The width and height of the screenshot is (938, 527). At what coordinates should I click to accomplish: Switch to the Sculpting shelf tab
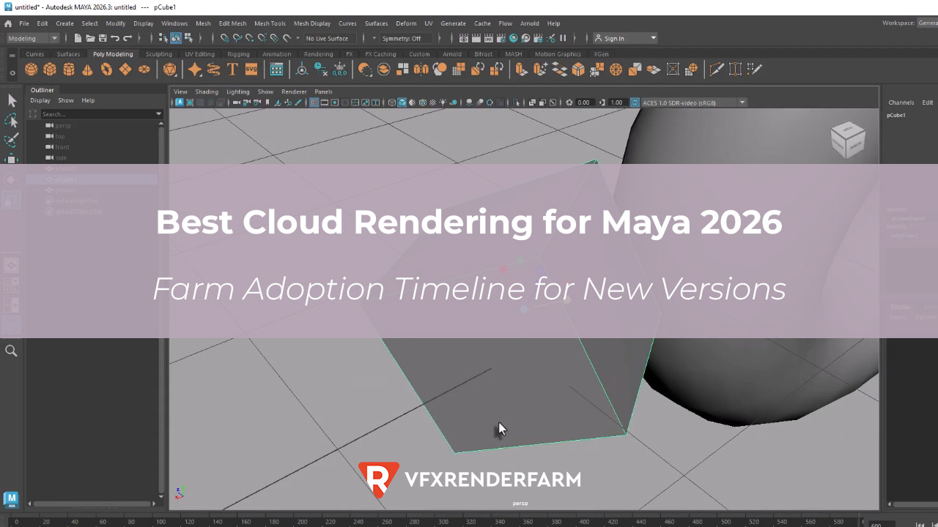158,54
